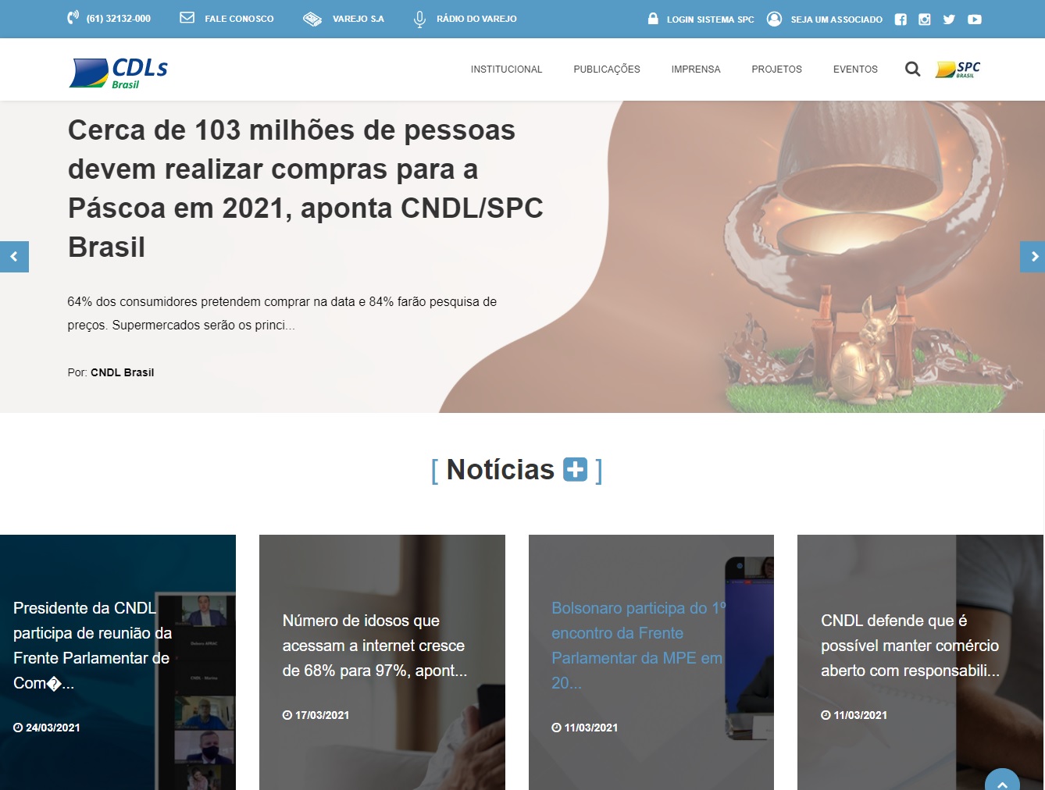Viewport: 1045px width, 790px height.
Task: Open Eventos in the navigation bar
Action: (855, 69)
